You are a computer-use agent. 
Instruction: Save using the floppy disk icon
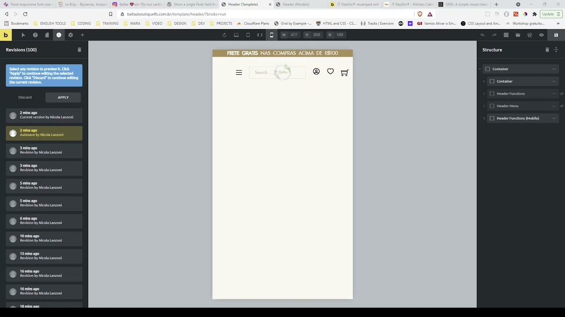pos(556,35)
